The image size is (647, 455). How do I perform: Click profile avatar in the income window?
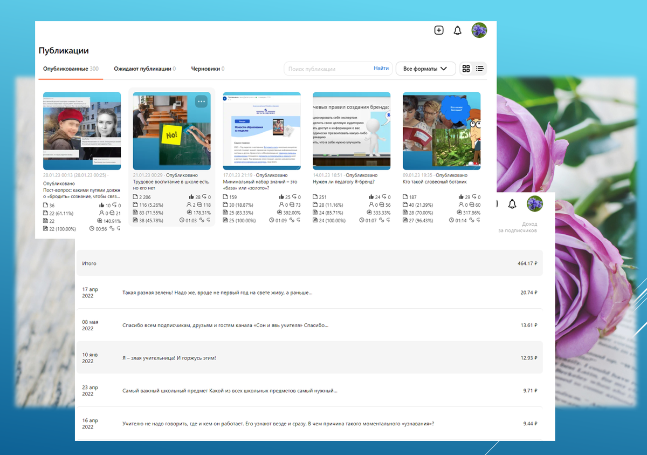click(x=535, y=203)
